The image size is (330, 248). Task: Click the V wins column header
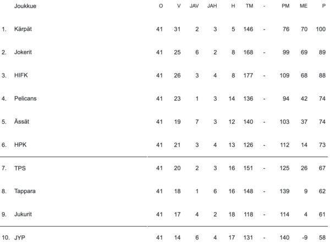(178, 5)
